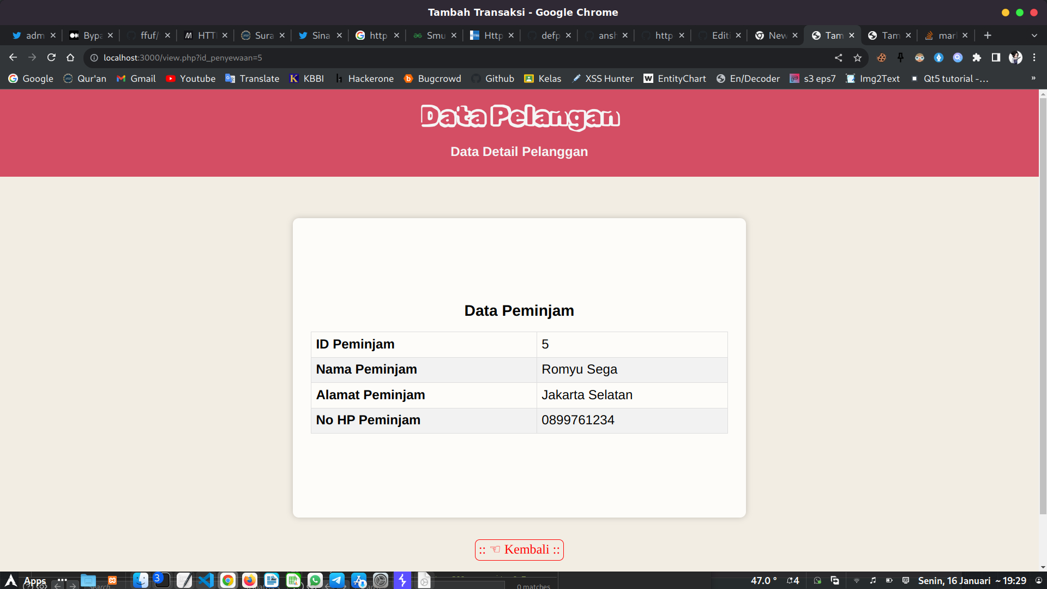The width and height of the screenshot is (1047, 589).
Task: Open Telegram from the taskbar
Action: 337,580
